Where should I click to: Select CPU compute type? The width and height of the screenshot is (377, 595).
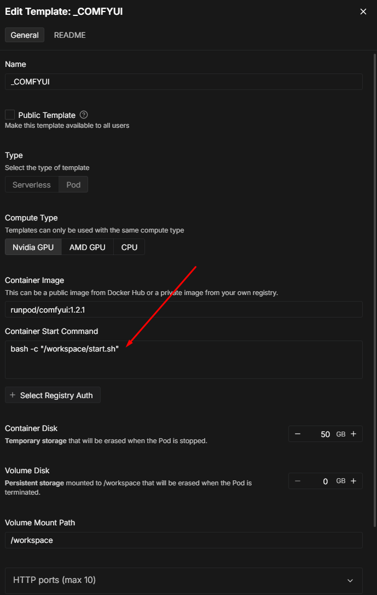129,247
